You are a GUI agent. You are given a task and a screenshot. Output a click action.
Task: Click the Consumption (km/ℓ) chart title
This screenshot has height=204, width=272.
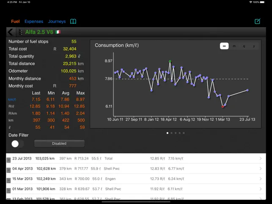[x=117, y=45]
